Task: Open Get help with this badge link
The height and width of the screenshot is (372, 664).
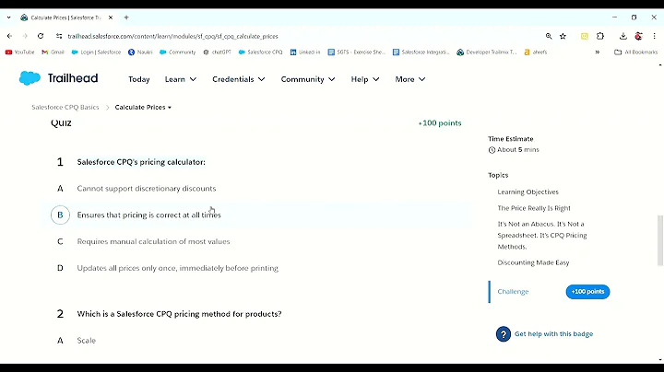Action: pyautogui.click(x=553, y=334)
